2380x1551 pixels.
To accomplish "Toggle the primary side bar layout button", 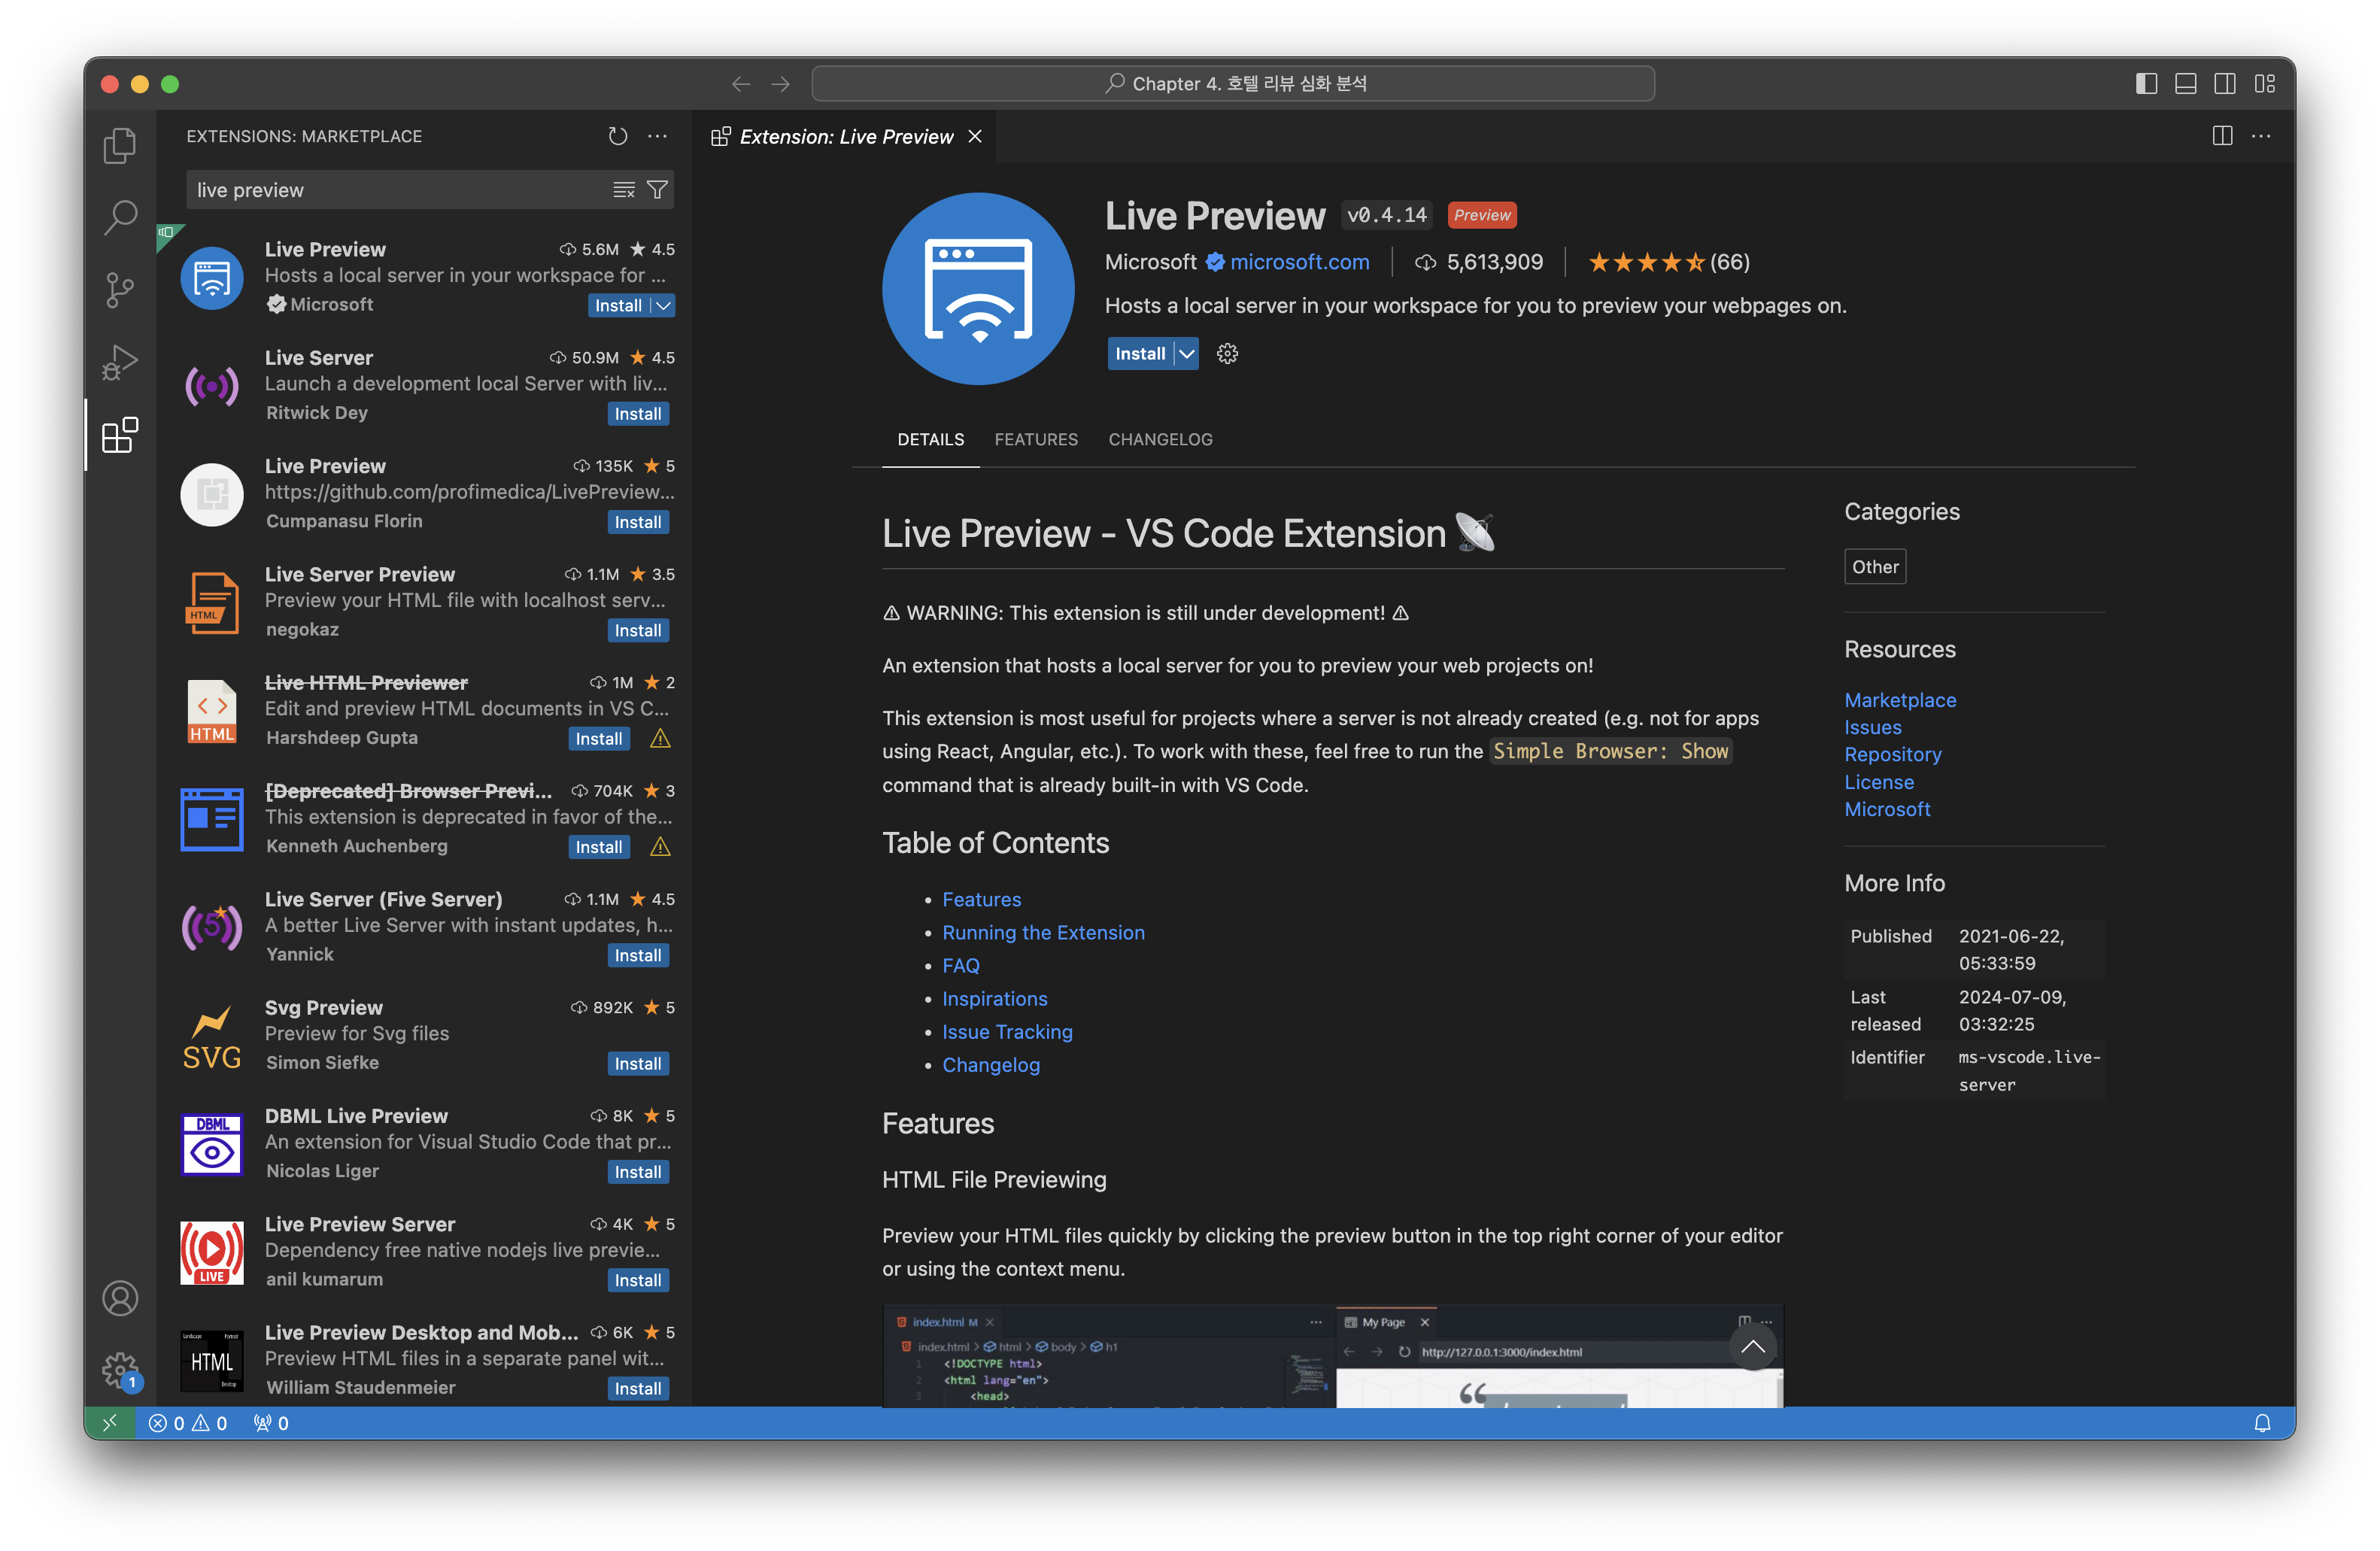I will pos(2146,84).
